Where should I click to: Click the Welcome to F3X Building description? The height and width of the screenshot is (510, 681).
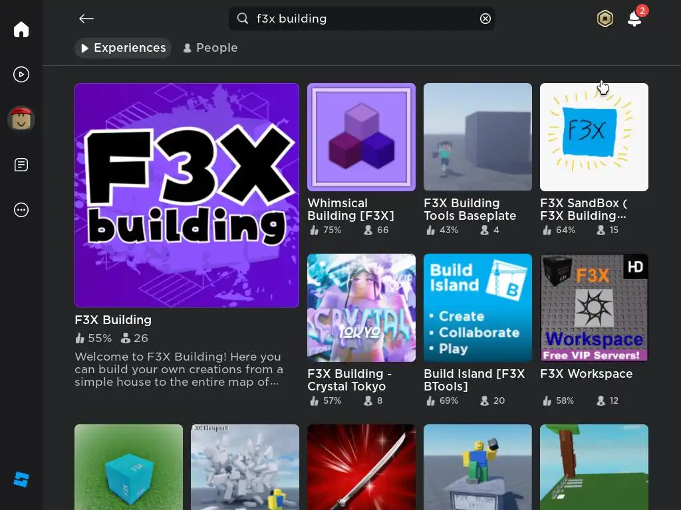point(179,369)
